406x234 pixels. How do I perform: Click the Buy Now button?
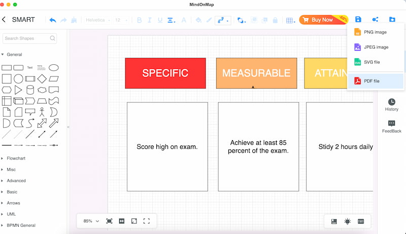pos(323,20)
